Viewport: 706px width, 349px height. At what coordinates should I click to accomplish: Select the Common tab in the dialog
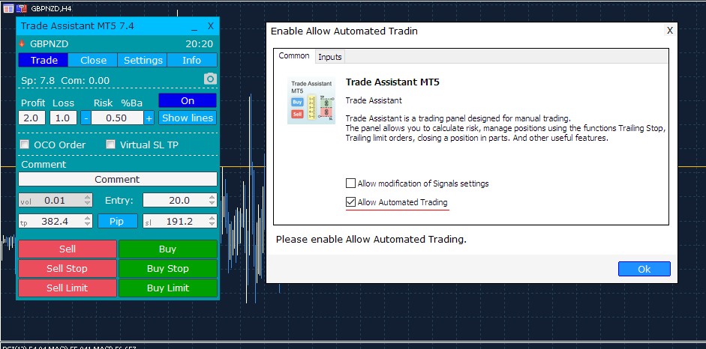[294, 55]
